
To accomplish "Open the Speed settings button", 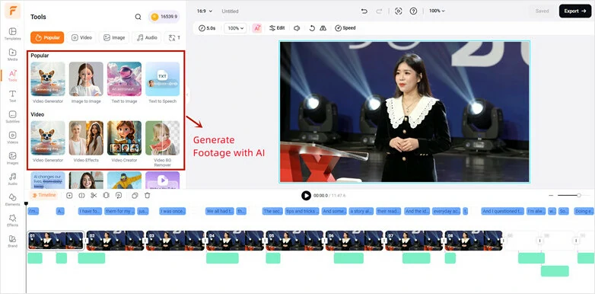I will (x=345, y=28).
